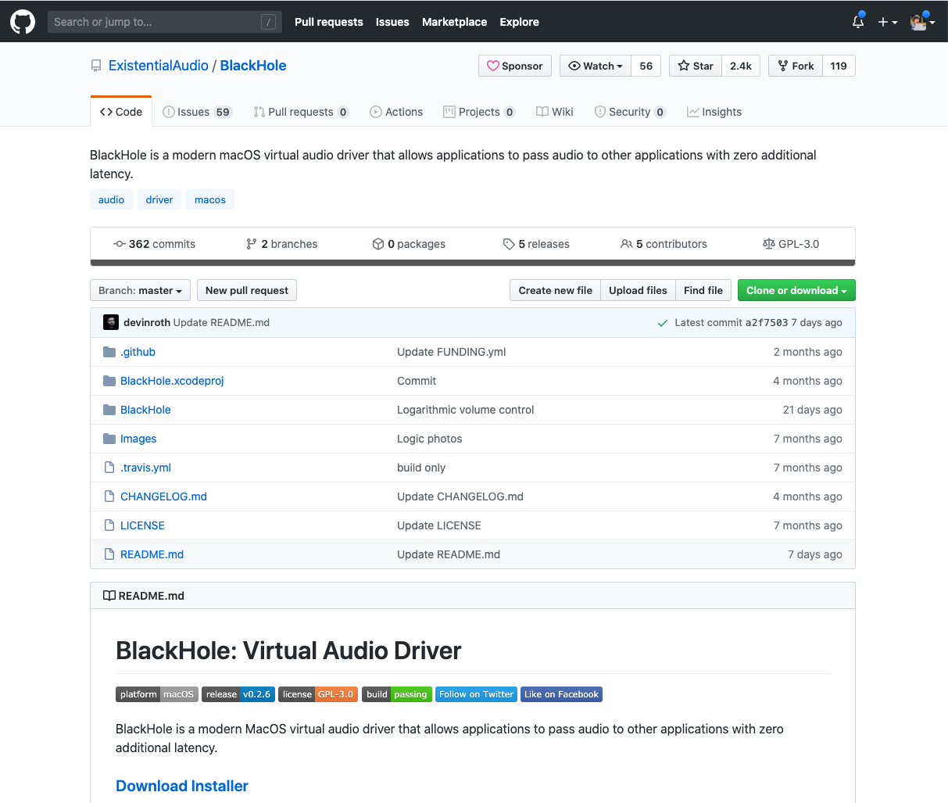Click the BlackHole folder icon
Viewport: 948px width, 803px height.
point(109,410)
